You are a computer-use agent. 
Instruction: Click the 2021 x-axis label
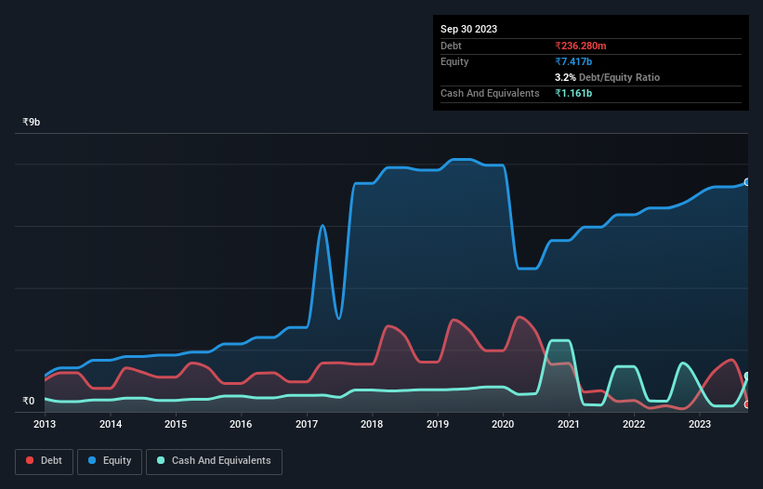point(569,424)
